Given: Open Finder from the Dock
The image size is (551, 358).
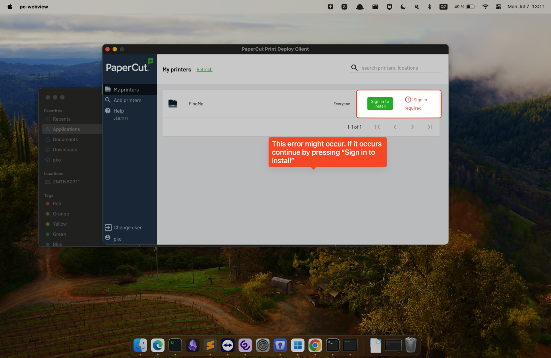Looking at the screenshot, I should [140, 345].
